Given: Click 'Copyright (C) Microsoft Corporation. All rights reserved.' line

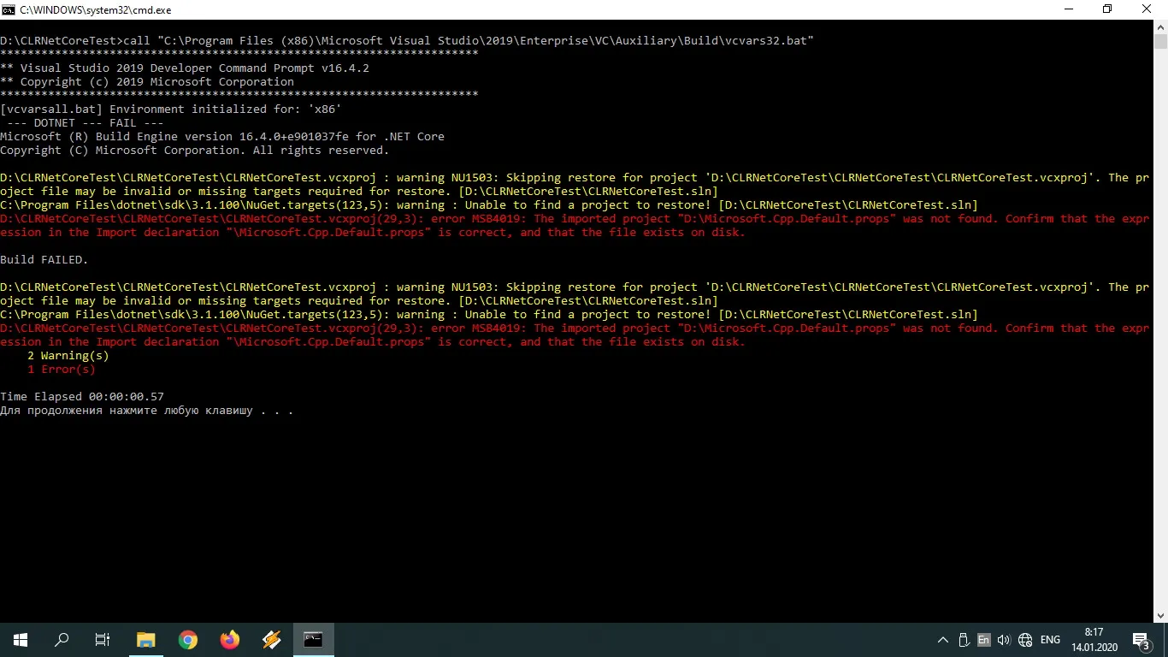Looking at the screenshot, I should 195,151.
